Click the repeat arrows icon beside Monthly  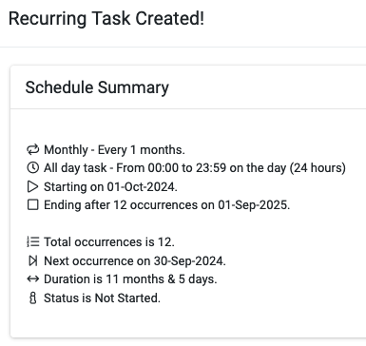tap(33, 149)
